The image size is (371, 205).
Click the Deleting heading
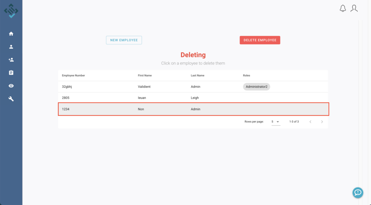pos(193,55)
